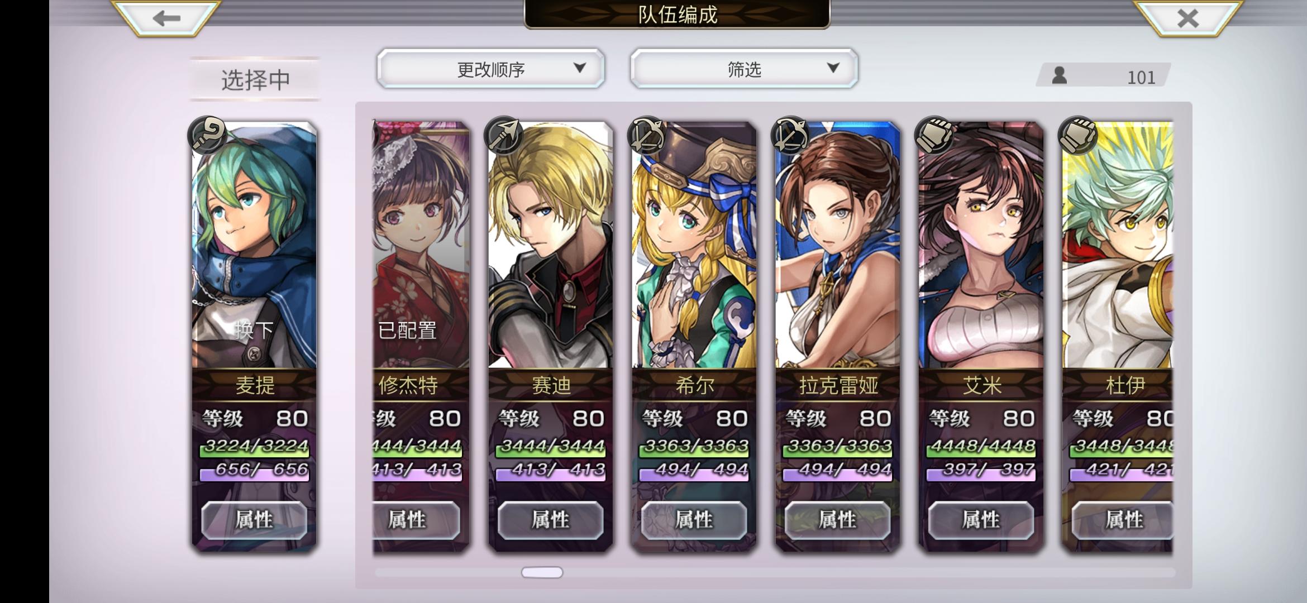Click the arrow on the 筛选 dropdown
The image size is (1307, 603).
(x=833, y=68)
